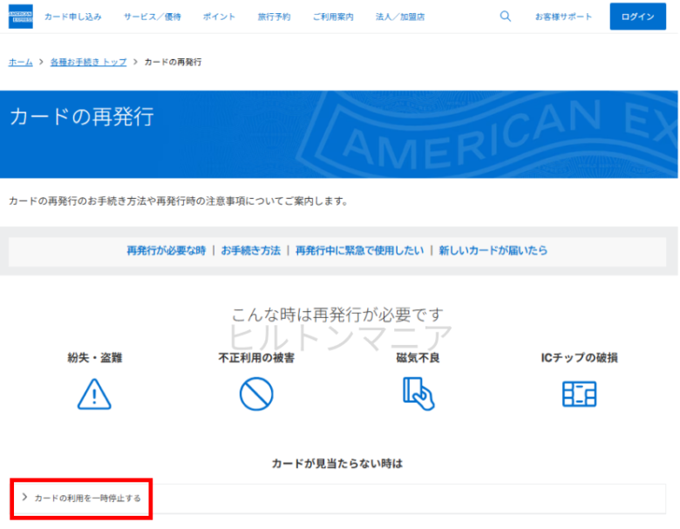Image resolution: width=680 pixels, height=529 pixels.
Task: Click the カードの再発行 banner title
Action: [x=82, y=117]
